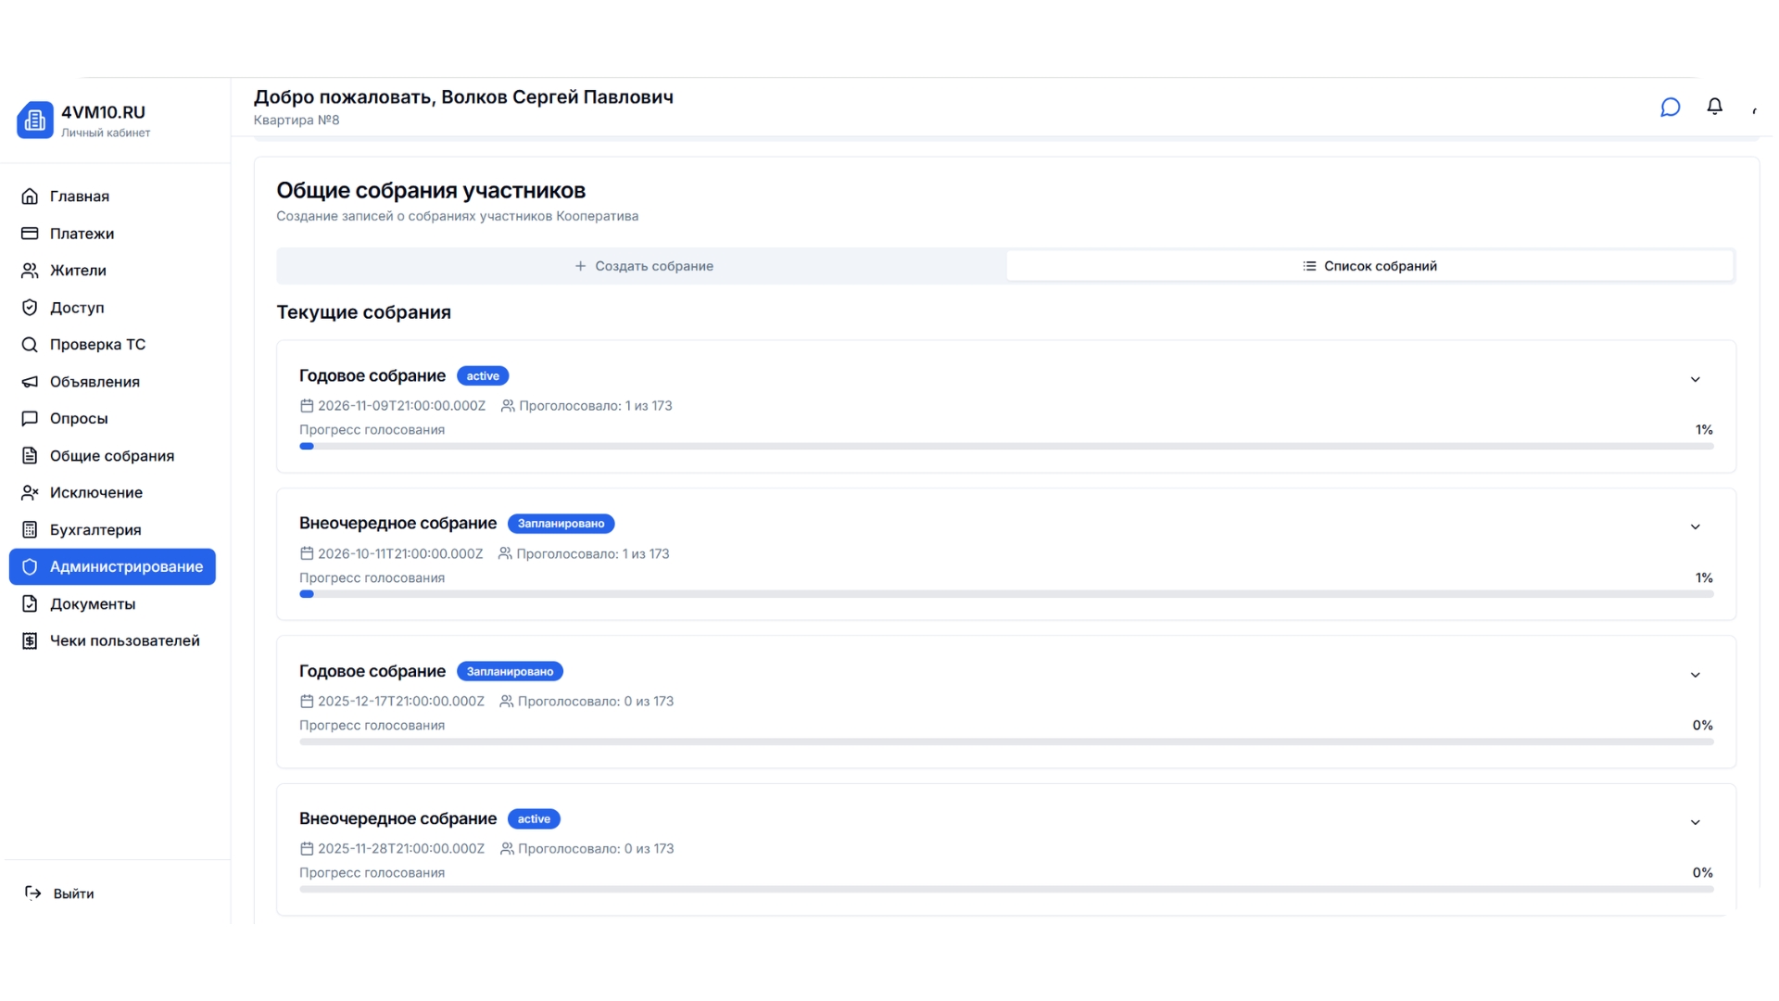1779x1001 pixels.
Task: Click the Квартира №8 header text
Action: [x=296, y=120]
